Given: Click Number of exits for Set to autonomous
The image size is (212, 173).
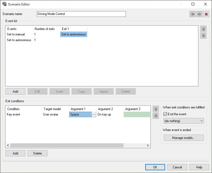Looking at the screenshot, I should (x=46, y=40).
